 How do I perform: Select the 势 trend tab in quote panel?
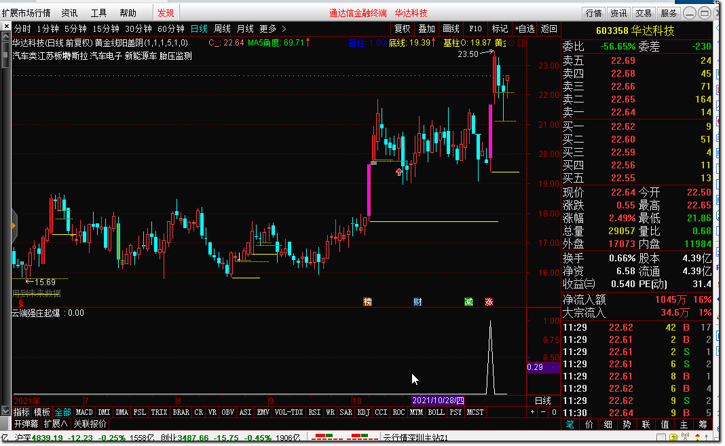627,424
